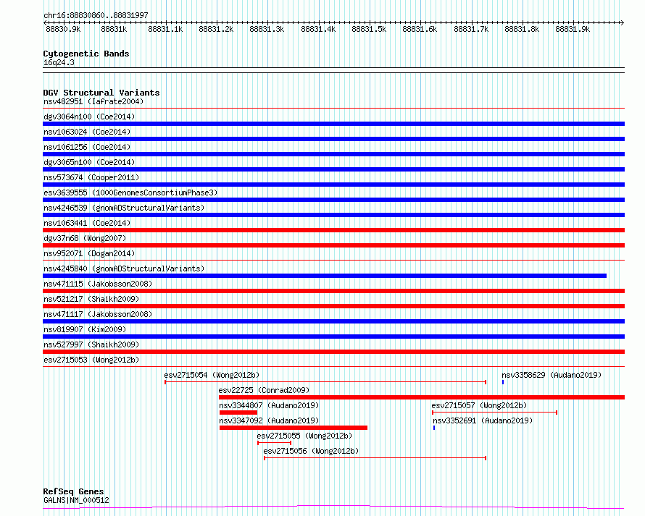Click the esv2715057 (Wong2012b) label
This screenshot has height=516, width=645.
pyautogui.click(x=479, y=405)
